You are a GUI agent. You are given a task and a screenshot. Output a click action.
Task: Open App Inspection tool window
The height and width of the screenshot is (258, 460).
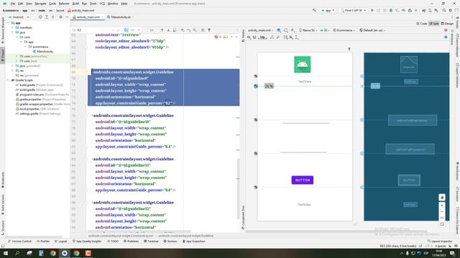tap(194, 242)
